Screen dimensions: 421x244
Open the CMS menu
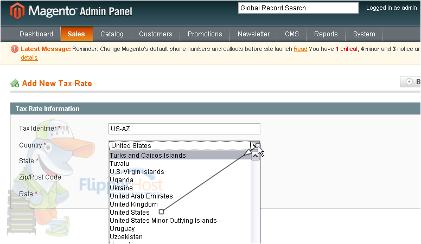point(291,34)
